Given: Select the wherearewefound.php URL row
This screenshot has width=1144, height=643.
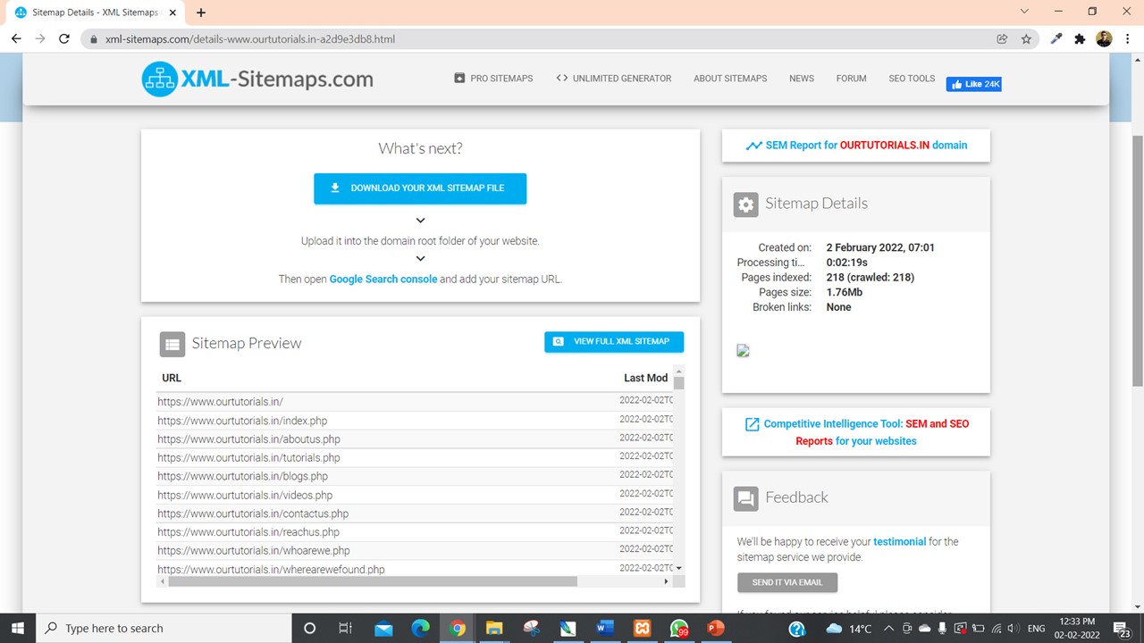Looking at the screenshot, I should click(416, 570).
